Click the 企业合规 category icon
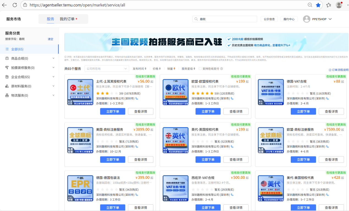Viewport: 349px width, 211px height. coord(7,77)
